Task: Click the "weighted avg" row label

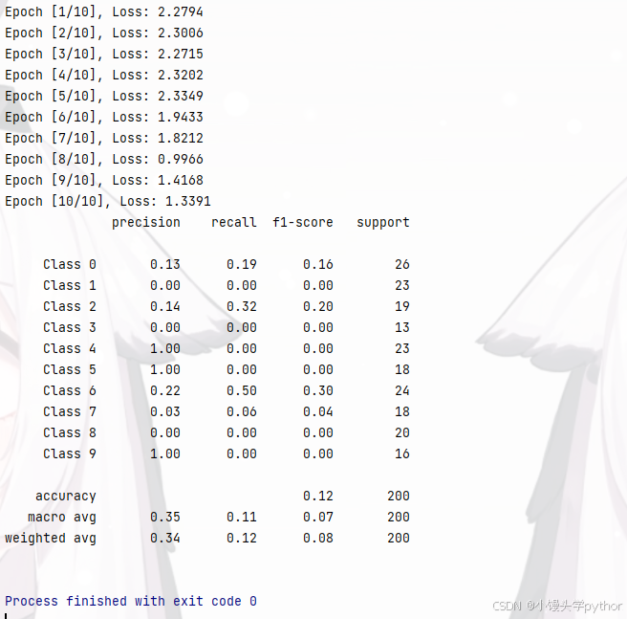Action: [51, 539]
